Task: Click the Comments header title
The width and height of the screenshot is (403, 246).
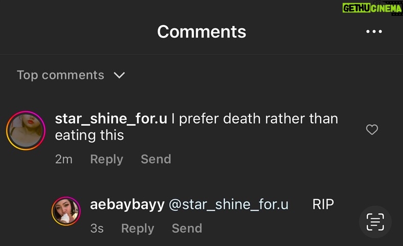Action: tap(201, 32)
